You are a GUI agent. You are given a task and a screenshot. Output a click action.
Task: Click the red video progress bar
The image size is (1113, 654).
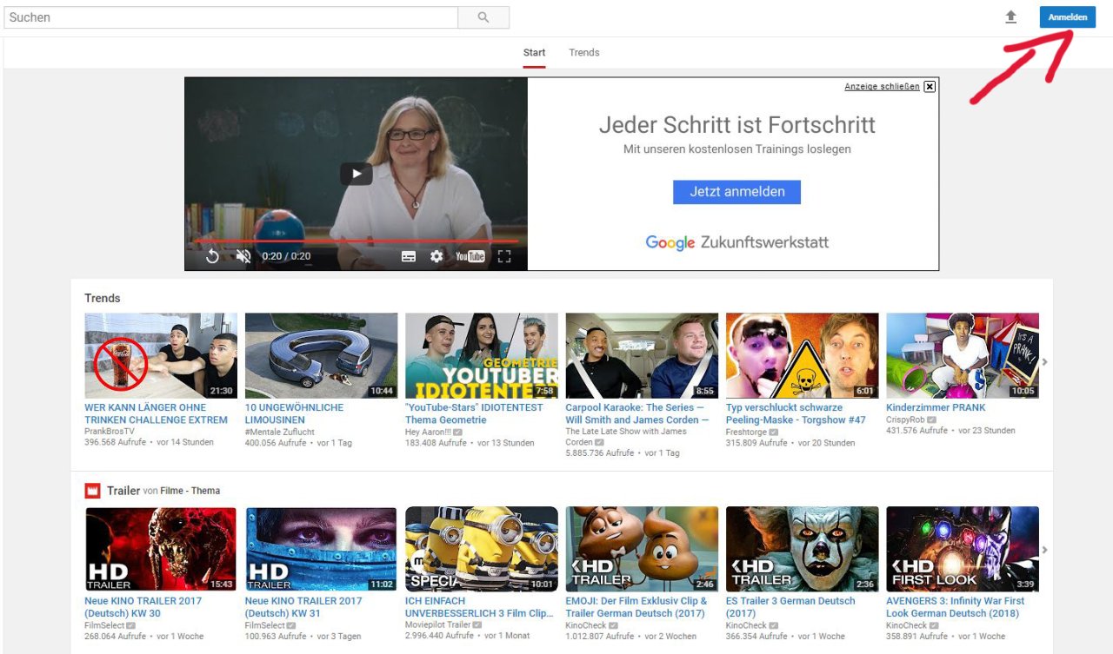coord(356,241)
